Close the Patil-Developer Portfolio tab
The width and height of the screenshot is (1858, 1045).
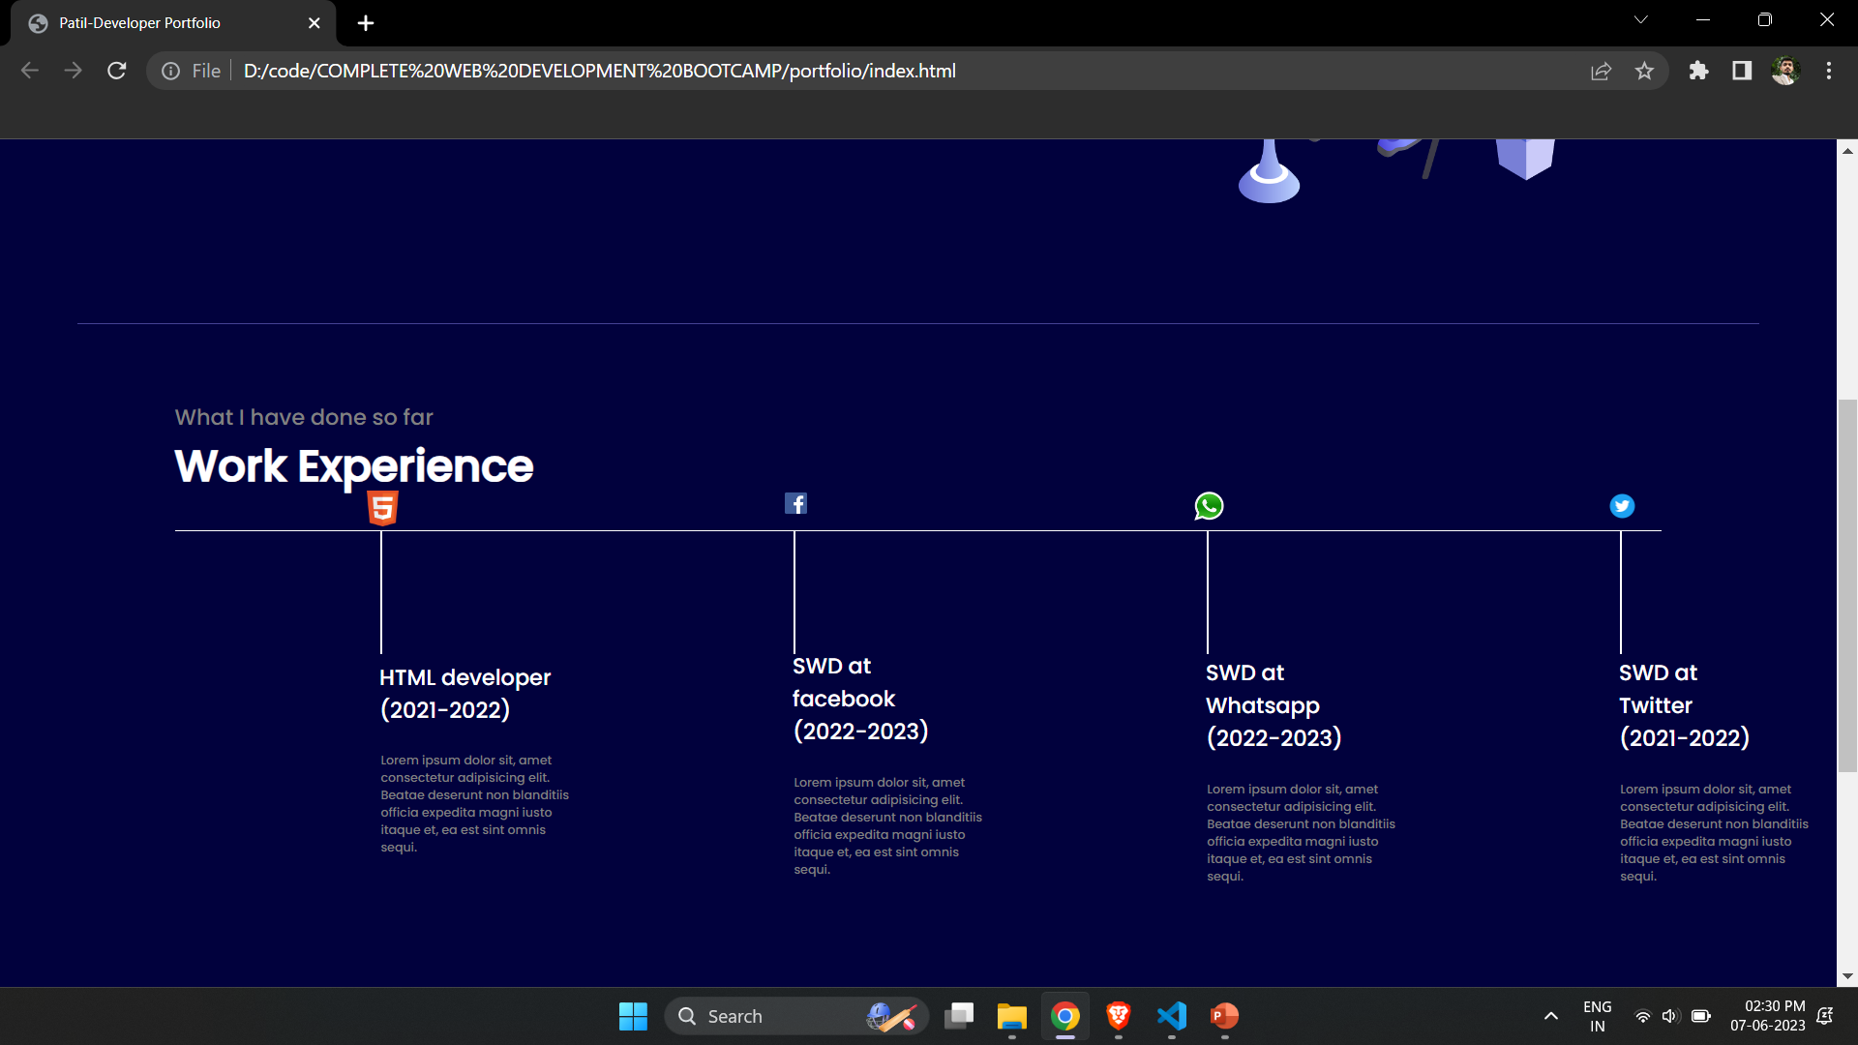click(314, 23)
